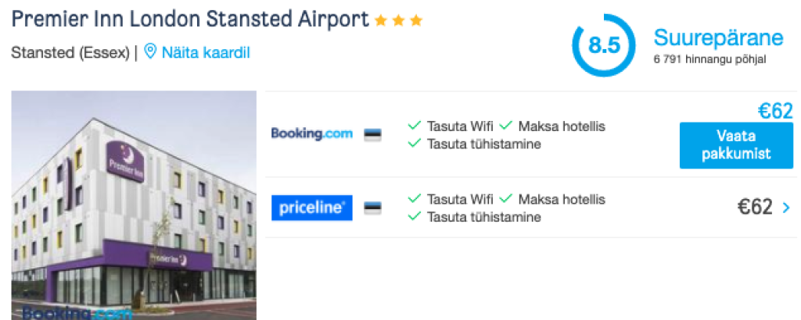Click Tasuta tühistamine checkmark in priceline row
This screenshot has height=320, width=801.
pos(415,217)
